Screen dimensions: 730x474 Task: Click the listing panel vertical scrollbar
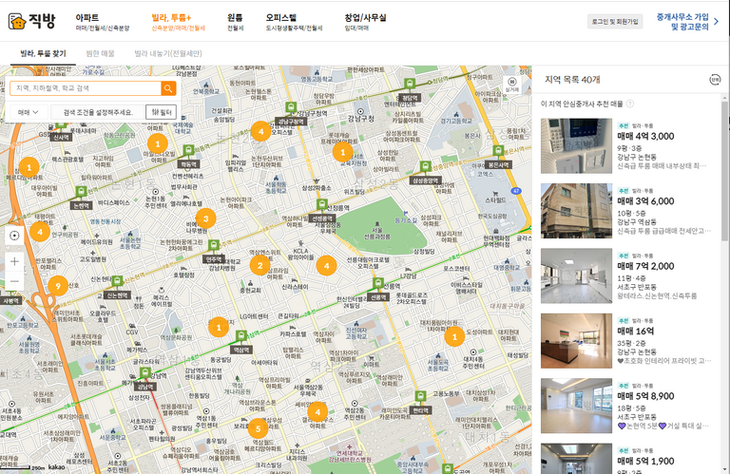click(x=725, y=171)
